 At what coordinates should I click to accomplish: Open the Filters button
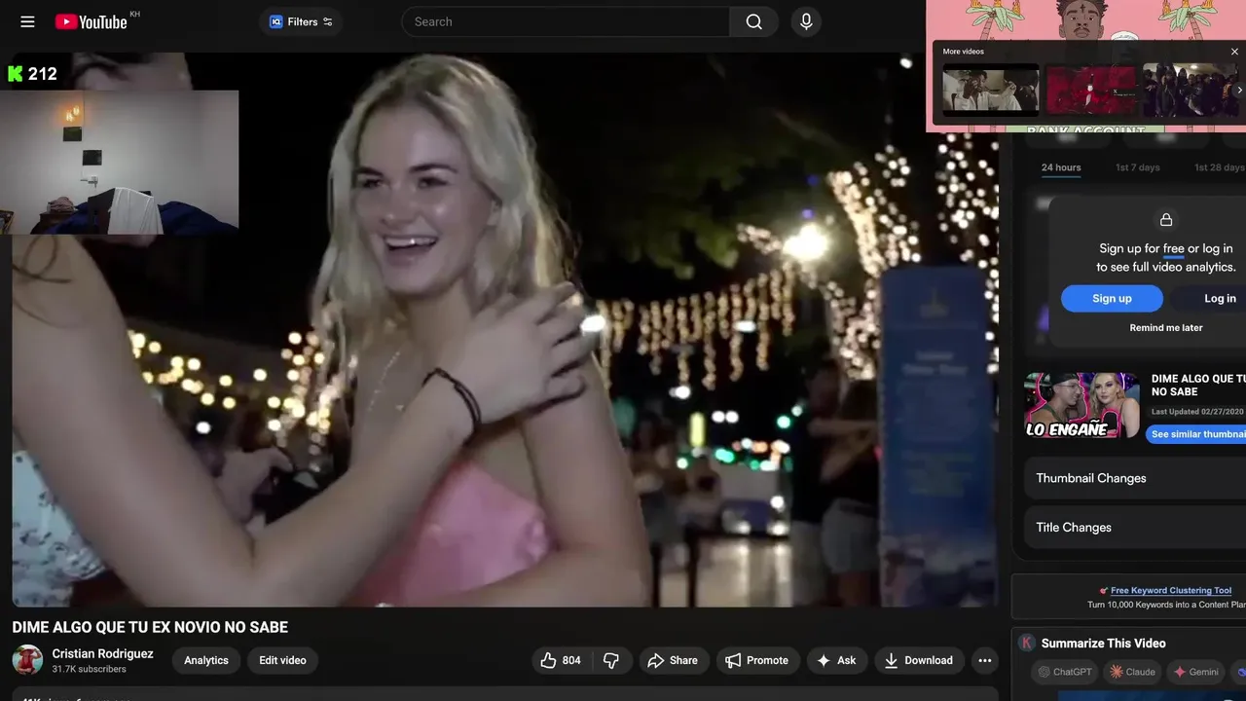tap(301, 21)
